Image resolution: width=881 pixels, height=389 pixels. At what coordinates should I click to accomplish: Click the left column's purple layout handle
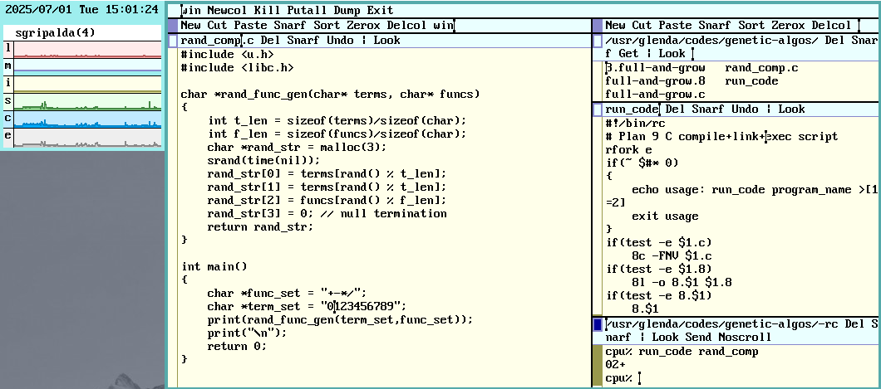coord(173,26)
